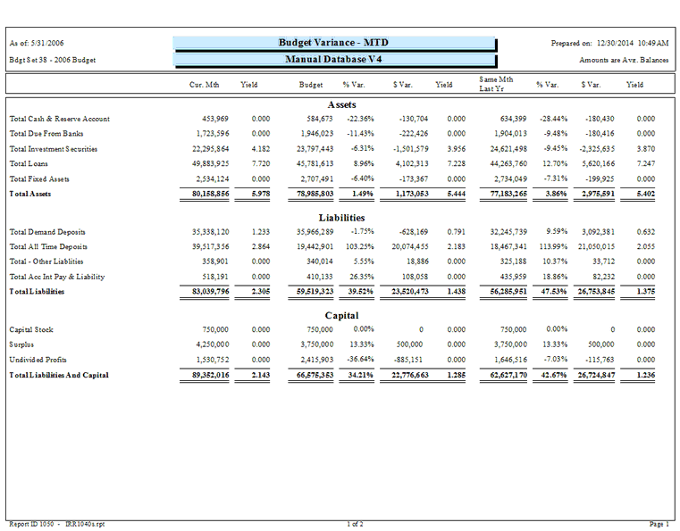Select the Prepared on date and time text

(610, 43)
